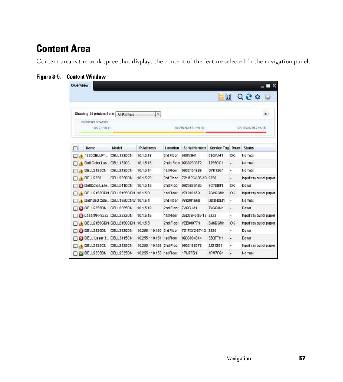Check the DELL2350 row checkbox
Viewport: 343px width, 382px height.
point(76,178)
